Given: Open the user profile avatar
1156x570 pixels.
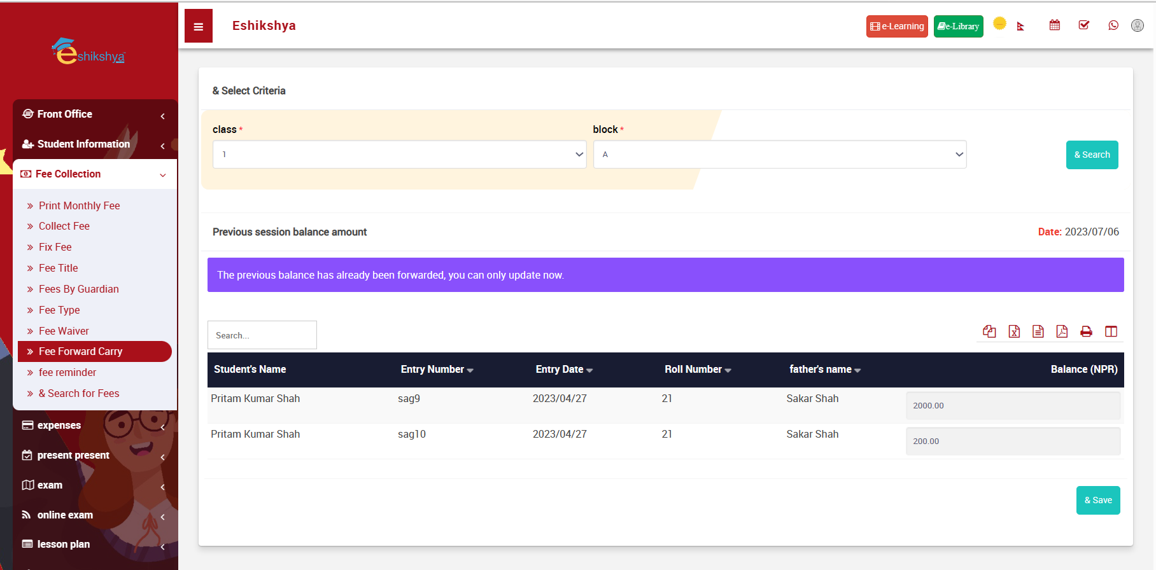Looking at the screenshot, I should (x=1138, y=25).
